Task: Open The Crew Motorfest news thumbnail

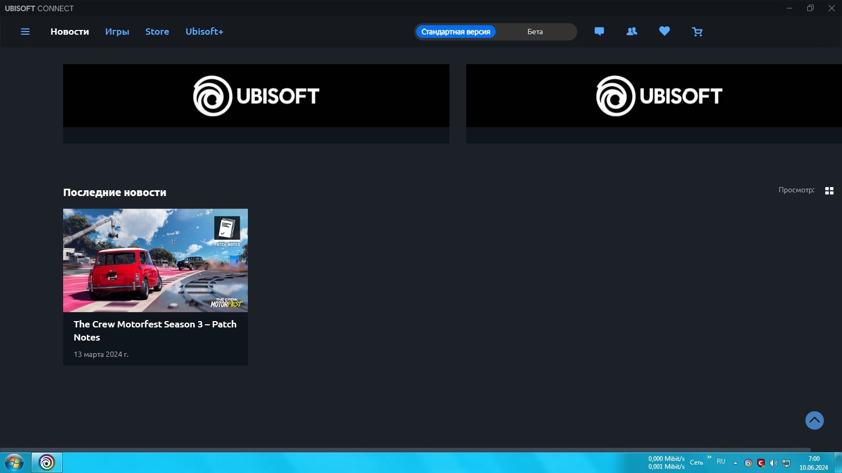Action: pyautogui.click(x=155, y=260)
